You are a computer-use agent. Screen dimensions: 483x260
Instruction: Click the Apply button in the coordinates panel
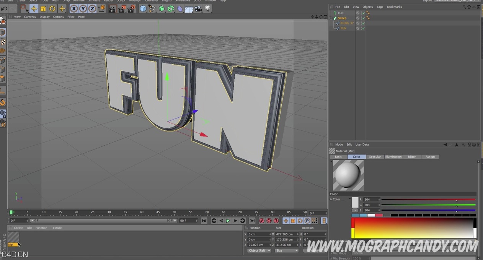click(x=315, y=250)
